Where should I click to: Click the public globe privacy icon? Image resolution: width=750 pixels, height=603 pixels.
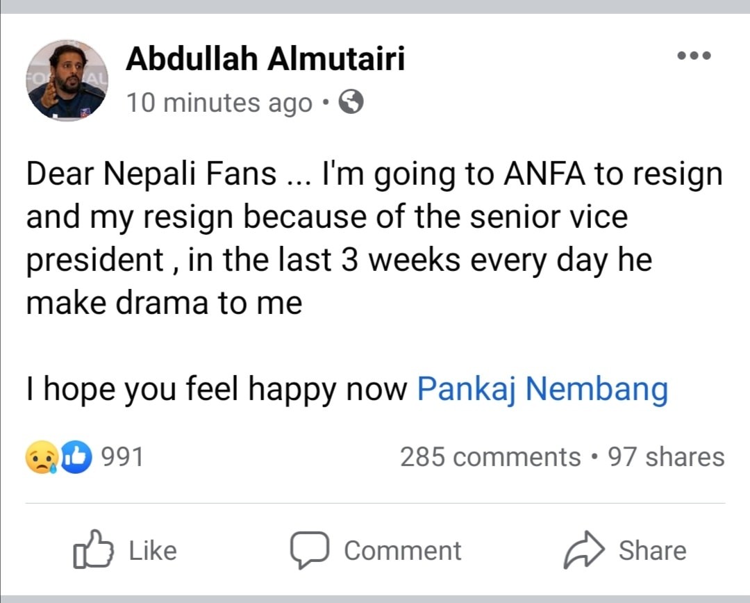coord(351,102)
